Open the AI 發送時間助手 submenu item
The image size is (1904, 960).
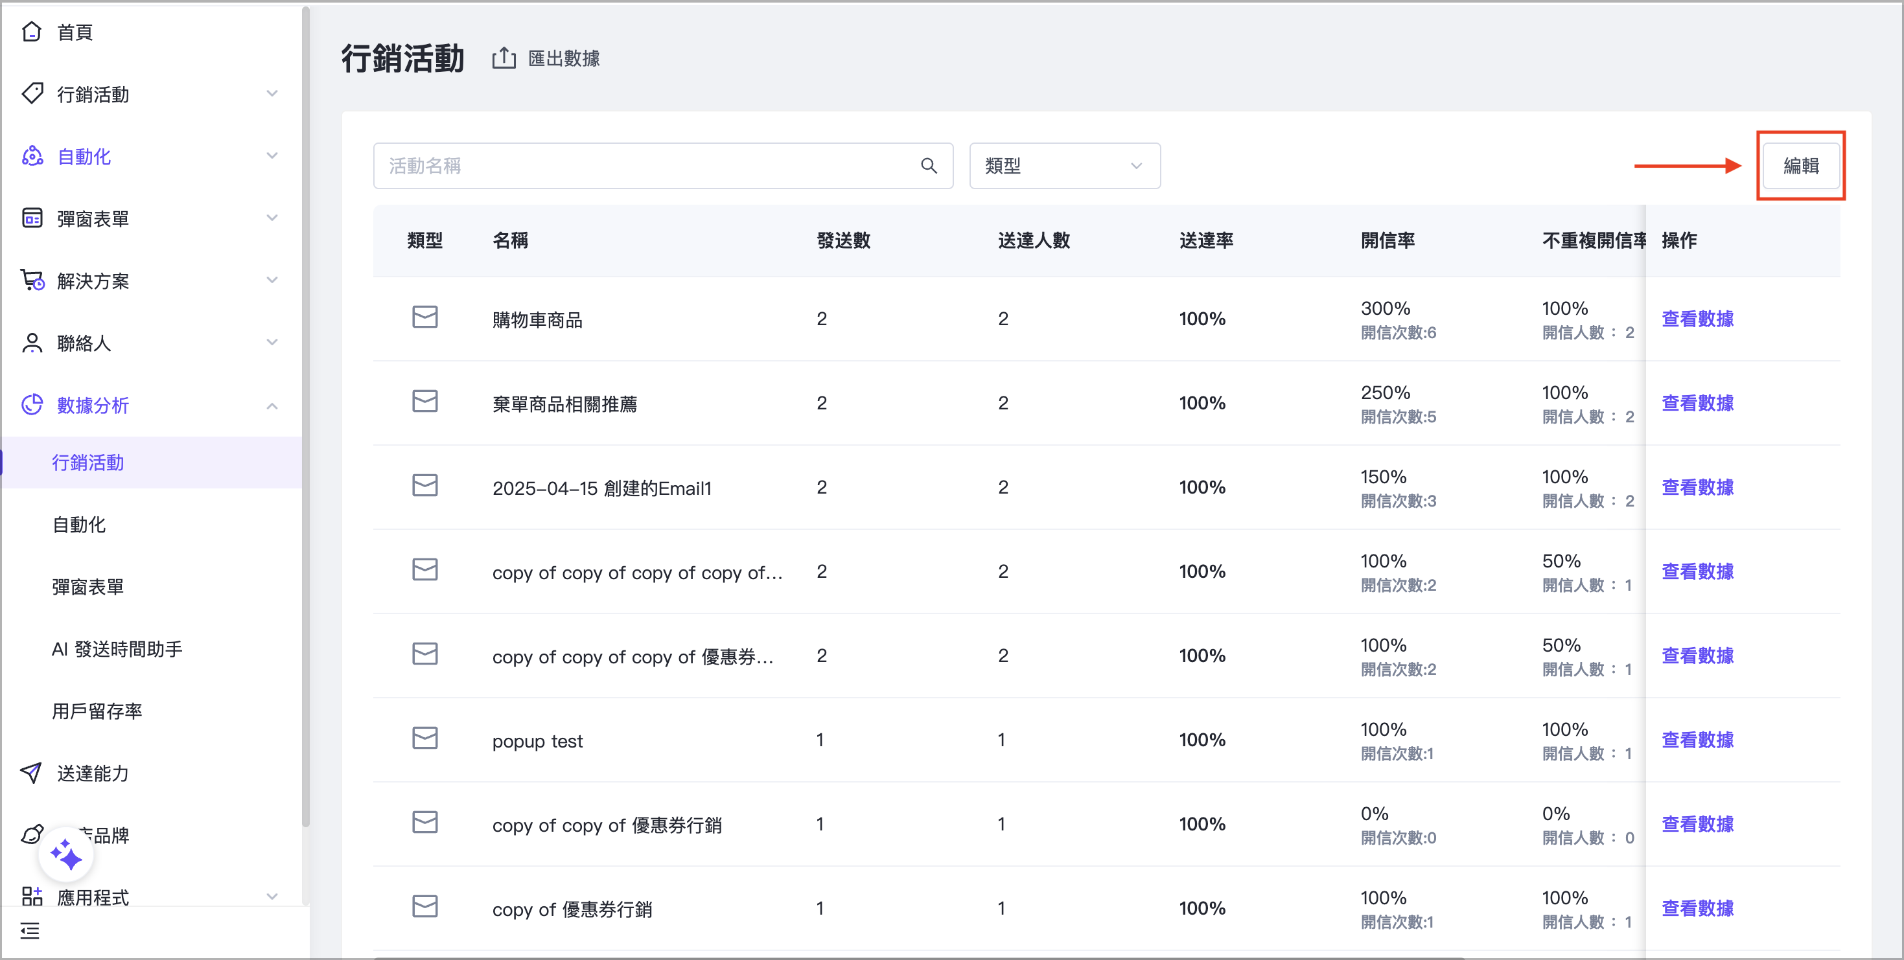click(117, 649)
